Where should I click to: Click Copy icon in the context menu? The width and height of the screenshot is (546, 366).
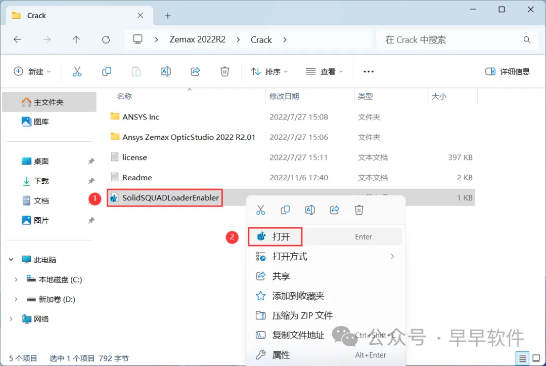[285, 210]
